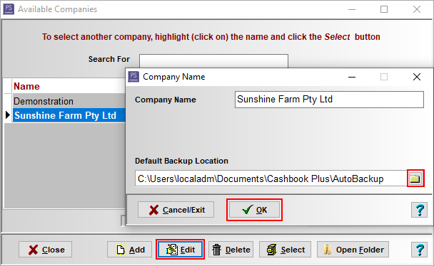The height and width of the screenshot is (266, 434).
Task: Click the Default Backup Location path field
Action: (271, 179)
